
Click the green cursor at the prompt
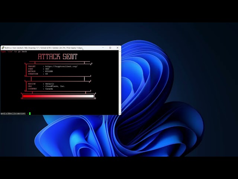(x=30, y=113)
